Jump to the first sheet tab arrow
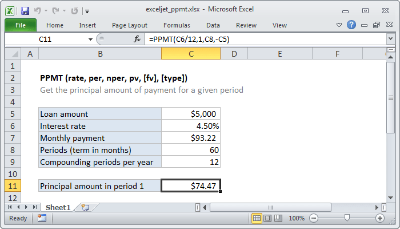This screenshot has height=229, width=400. [x=10, y=207]
